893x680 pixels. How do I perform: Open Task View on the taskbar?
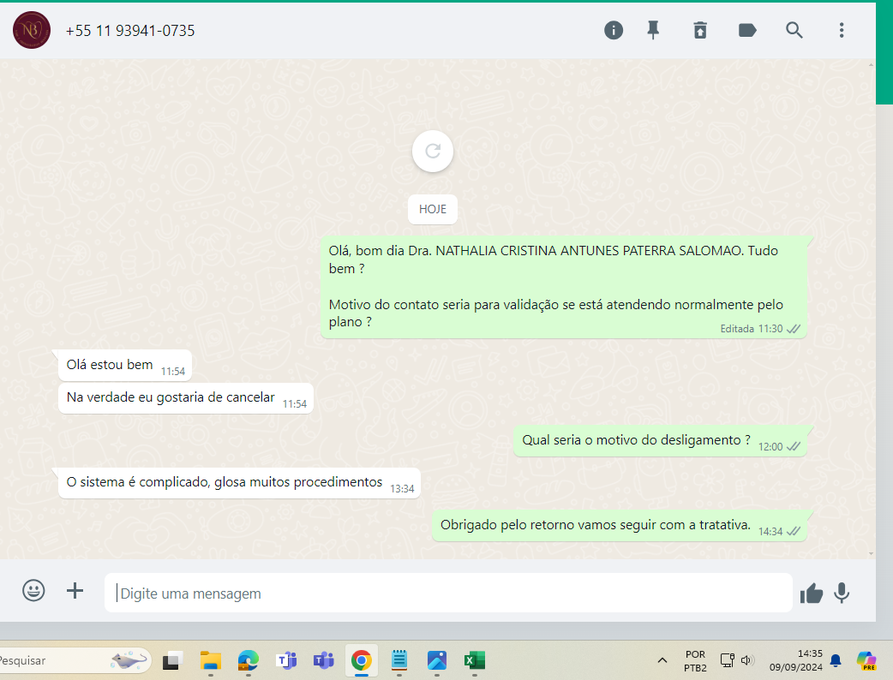click(172, 660)
